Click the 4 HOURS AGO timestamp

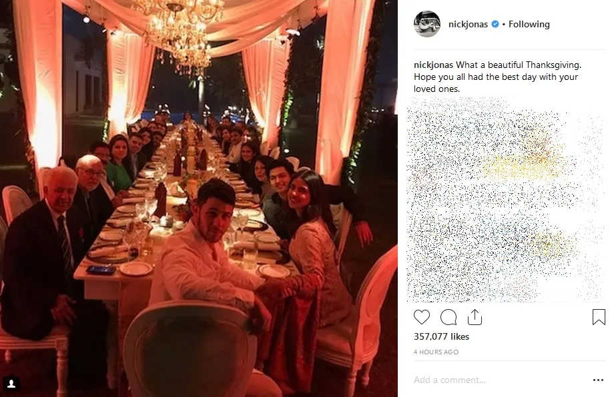click(436, 352)
